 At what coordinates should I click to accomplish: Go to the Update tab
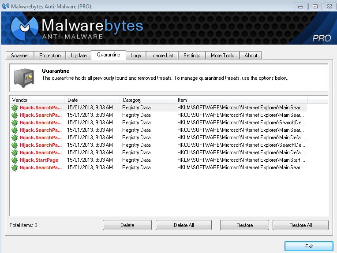[x=79, y=56]
